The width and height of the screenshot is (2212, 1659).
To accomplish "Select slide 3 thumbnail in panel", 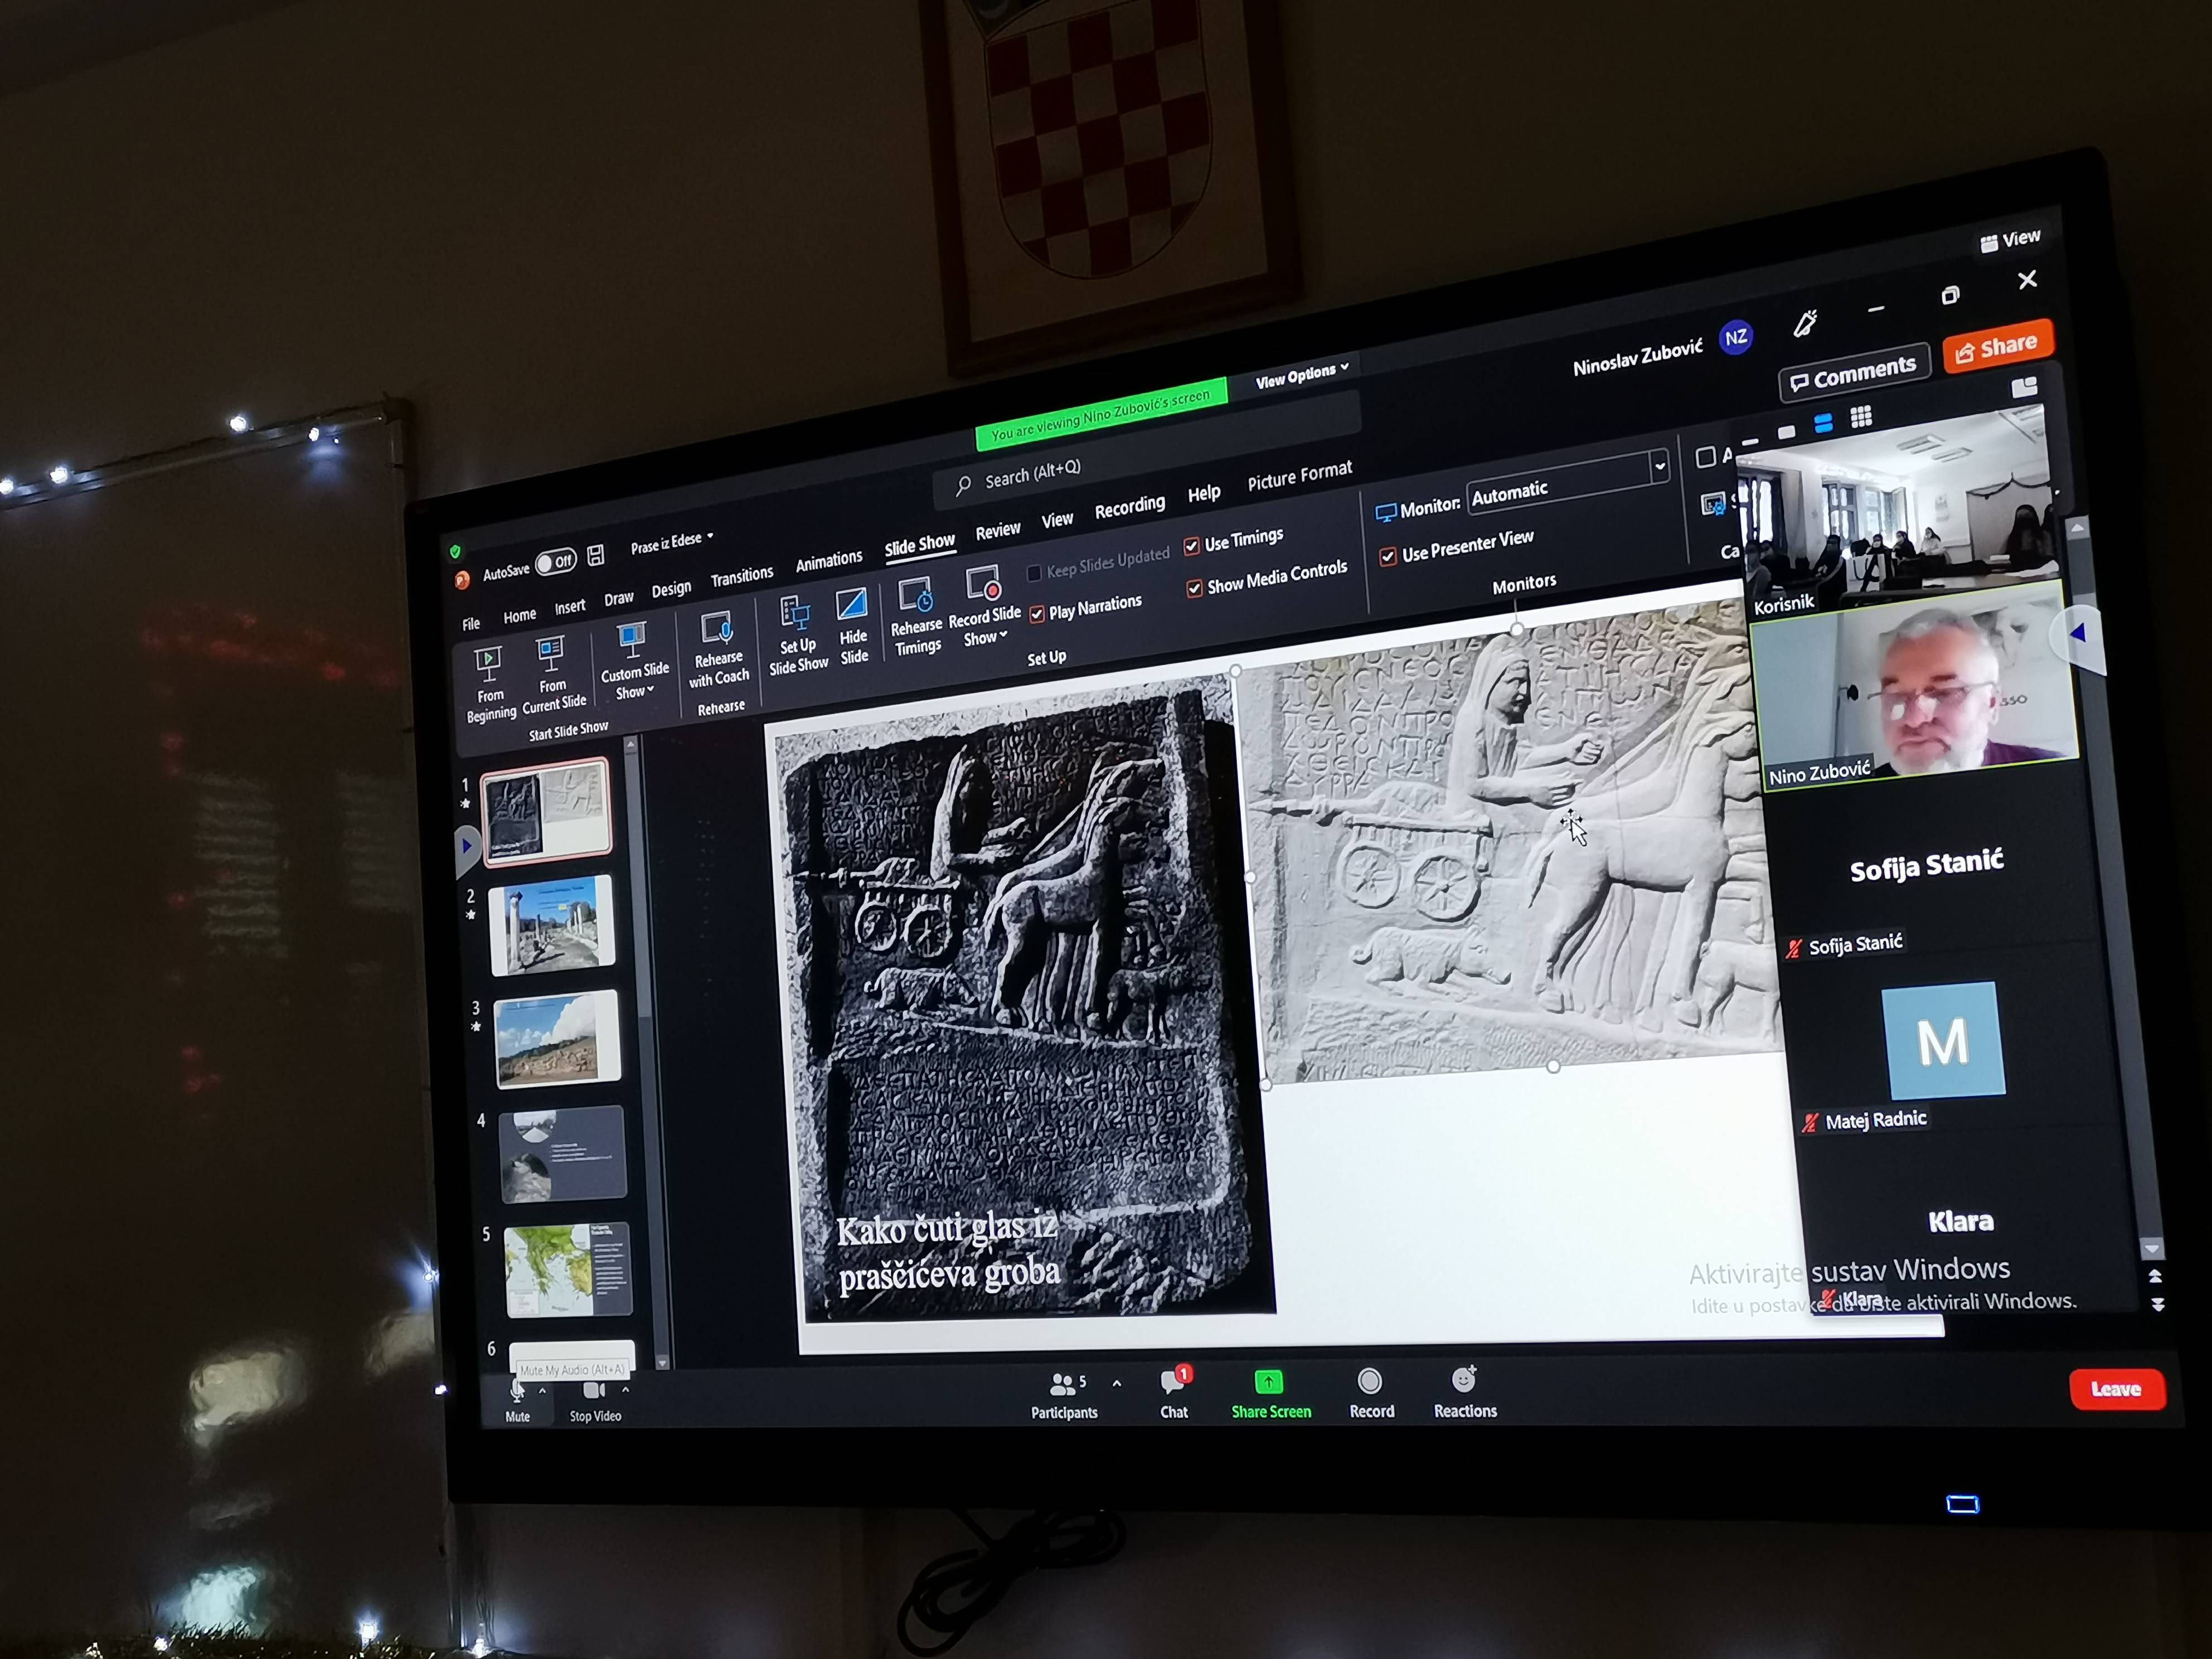I will click(x=557, y=1038).
